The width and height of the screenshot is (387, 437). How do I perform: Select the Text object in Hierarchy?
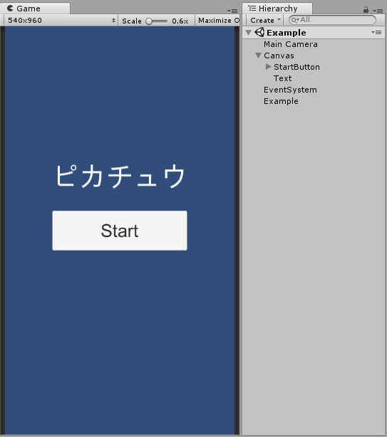click(282, 78)
